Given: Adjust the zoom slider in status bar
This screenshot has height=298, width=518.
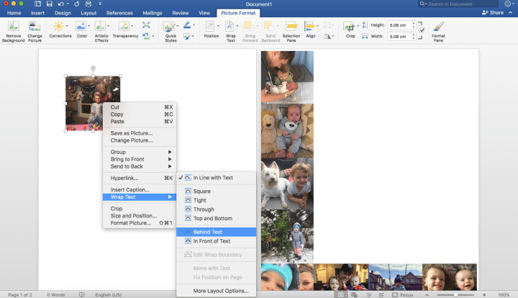Looking at the screenshot, I should coord(455,294).
